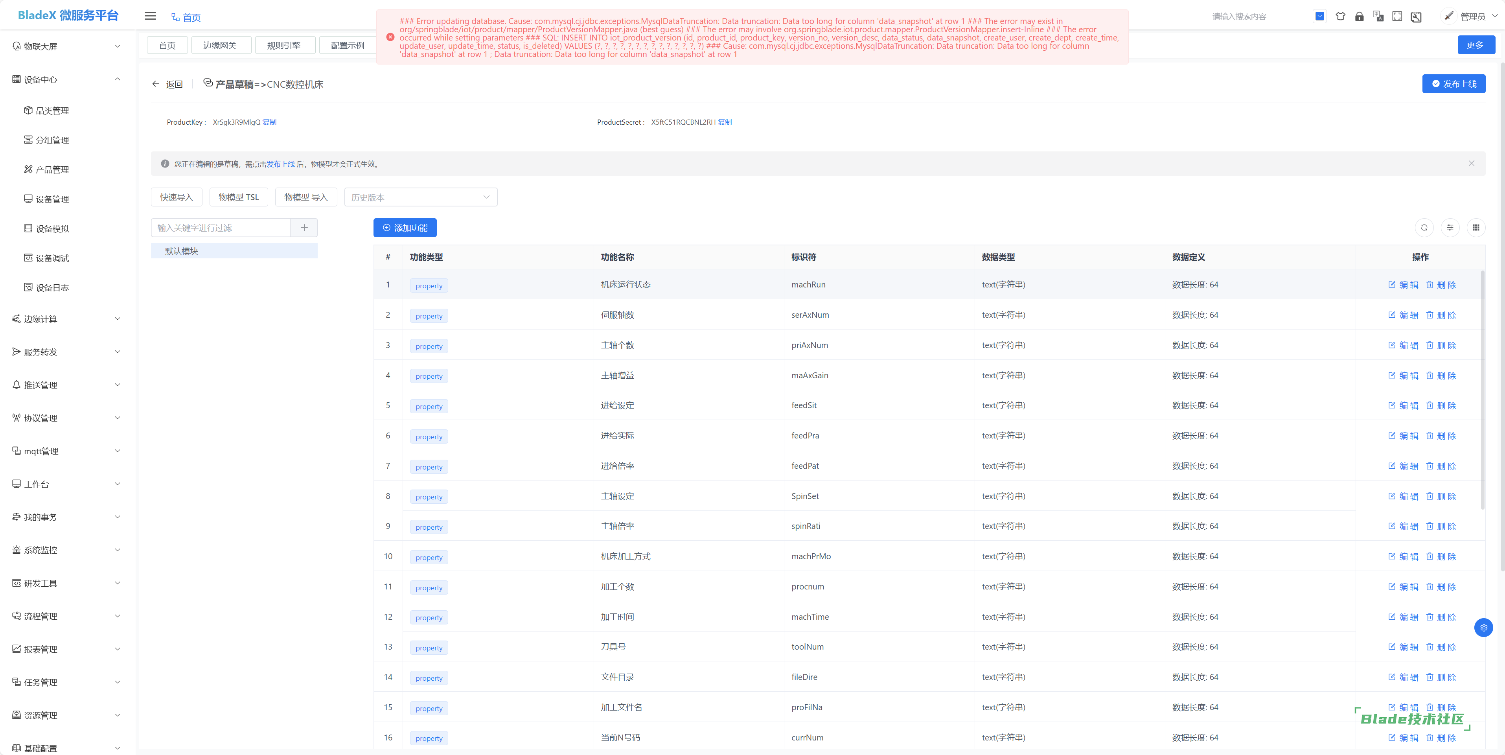Click the 快速导入 button
The width and height of the screenshot is (1505, 755).
177,197
